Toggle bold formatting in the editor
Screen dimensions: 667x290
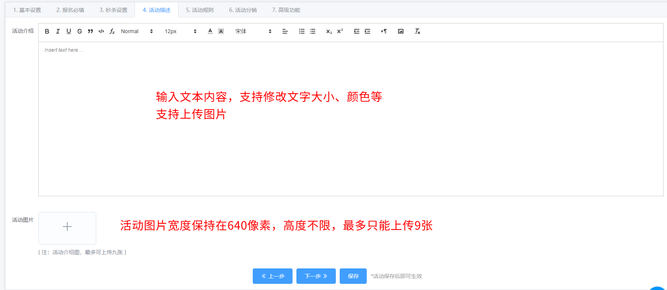point(47,31)
